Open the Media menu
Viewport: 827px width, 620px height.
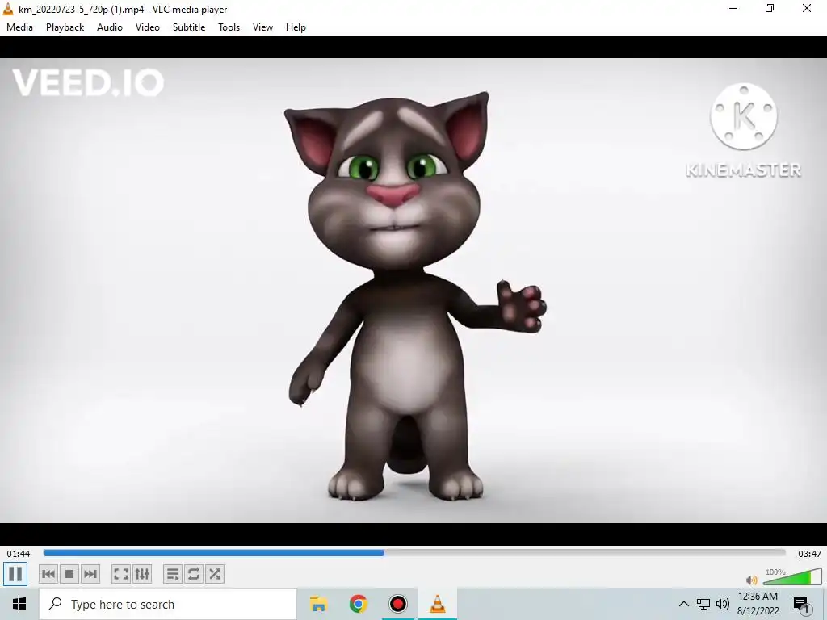coord(19,27)
